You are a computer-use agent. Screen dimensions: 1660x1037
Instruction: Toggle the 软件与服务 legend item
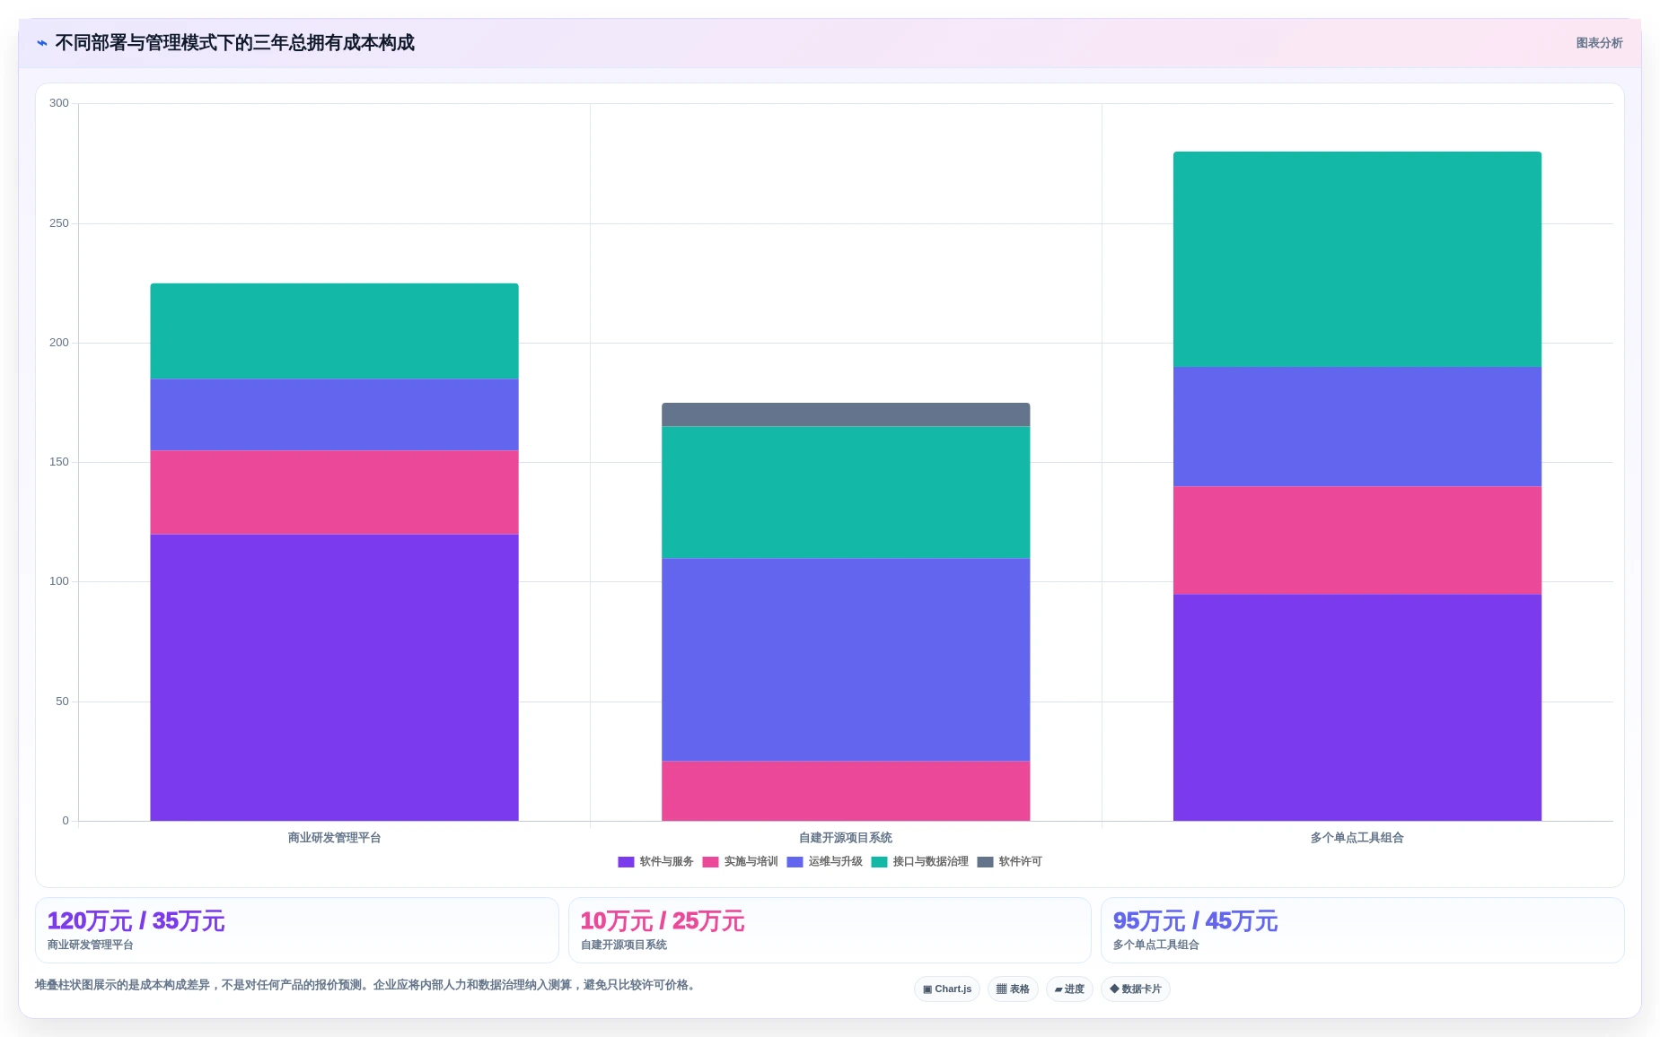pos(655,862)
